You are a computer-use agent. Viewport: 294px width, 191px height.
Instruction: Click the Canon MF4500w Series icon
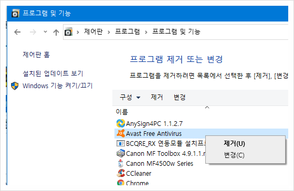point(121,163)
